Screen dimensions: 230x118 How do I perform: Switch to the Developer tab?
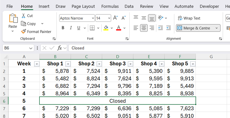point(209,6)
